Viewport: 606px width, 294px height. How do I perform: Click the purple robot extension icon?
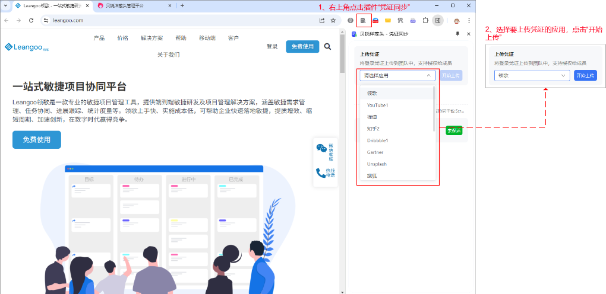coord(413,20)
